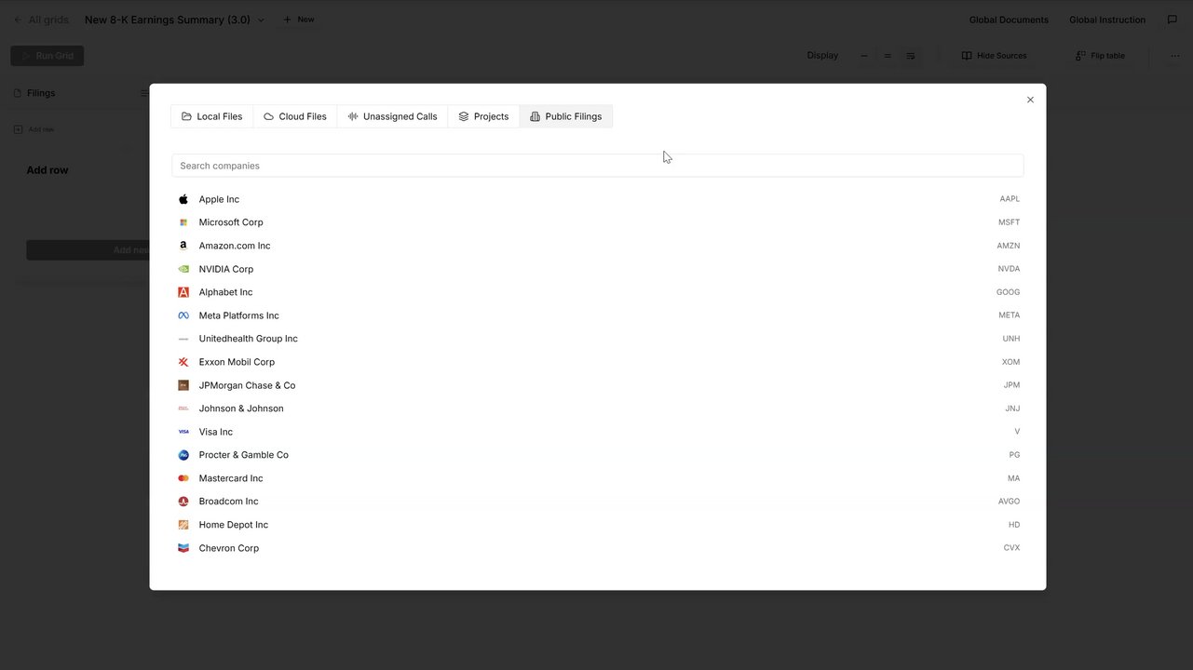1193x670 pixels.
Task: Click the New grid button
Action: coord(299,20)
